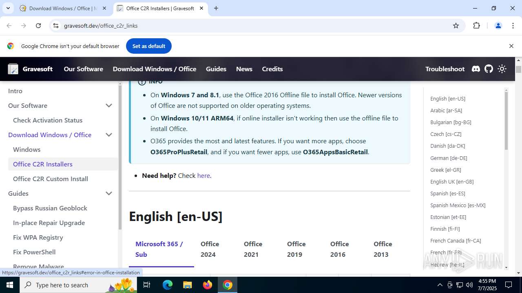Open Guides in the top navigation

coord(216,69)
